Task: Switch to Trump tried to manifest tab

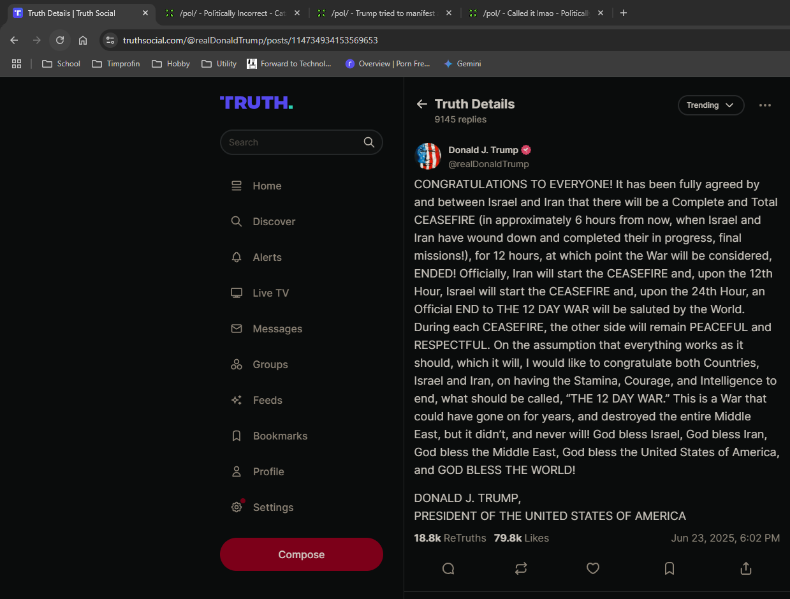Action: tap(384, 13)
